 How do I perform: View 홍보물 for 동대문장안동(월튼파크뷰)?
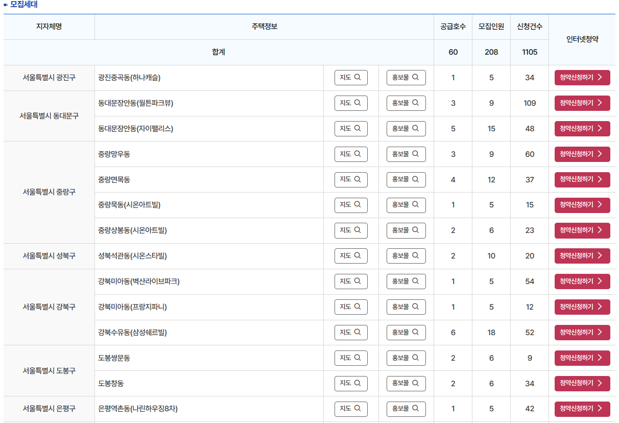point(406,103)
